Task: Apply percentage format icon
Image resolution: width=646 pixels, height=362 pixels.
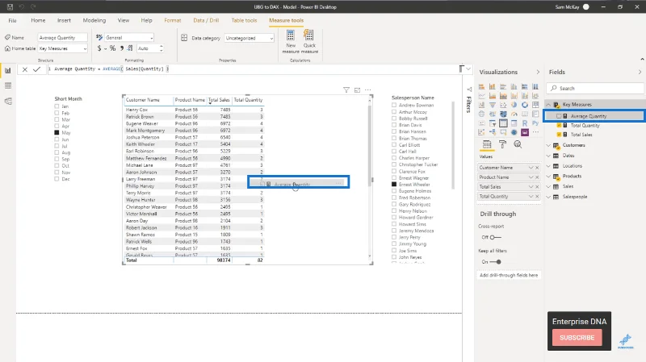Action: coord(112,48)
